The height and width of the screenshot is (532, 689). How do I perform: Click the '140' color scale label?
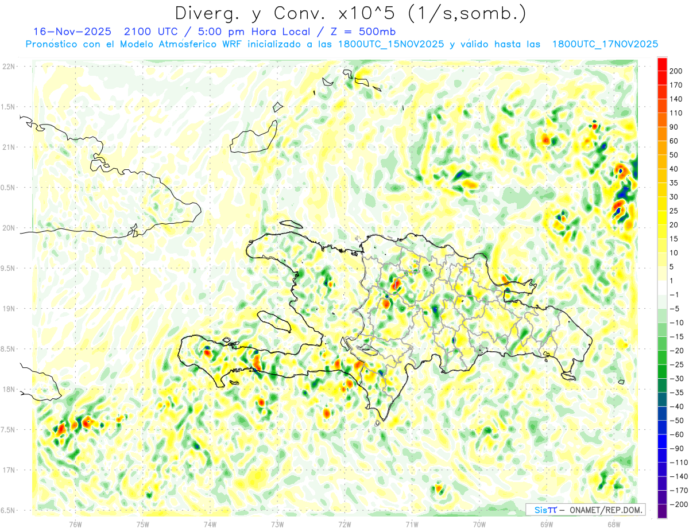[x=676, y=99]
